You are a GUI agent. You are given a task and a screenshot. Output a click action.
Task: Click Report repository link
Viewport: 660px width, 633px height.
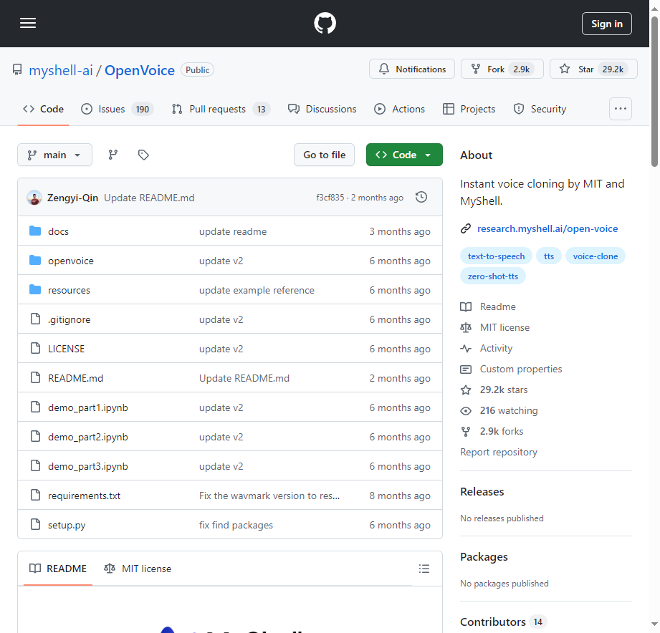coord(498,452)
